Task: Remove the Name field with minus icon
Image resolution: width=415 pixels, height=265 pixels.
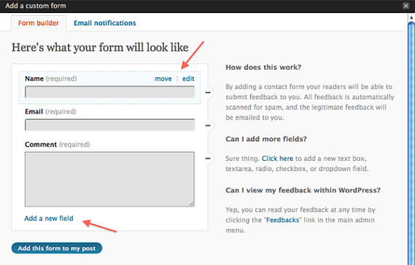Action: 208,92
